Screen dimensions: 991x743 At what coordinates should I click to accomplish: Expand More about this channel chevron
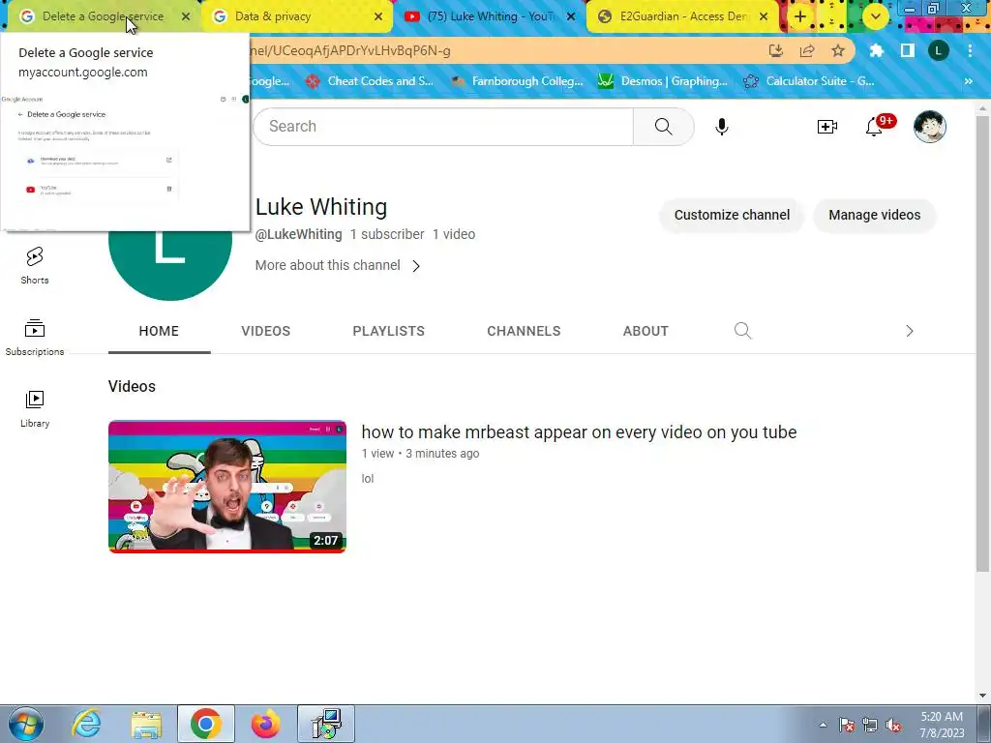[x=416, y=266]
